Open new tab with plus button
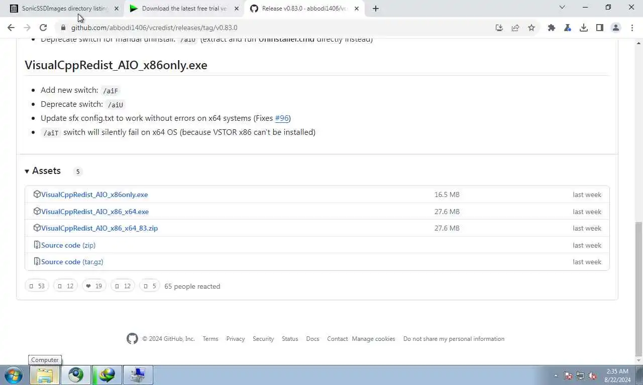The image size is (643, 385). coord(376,9)
